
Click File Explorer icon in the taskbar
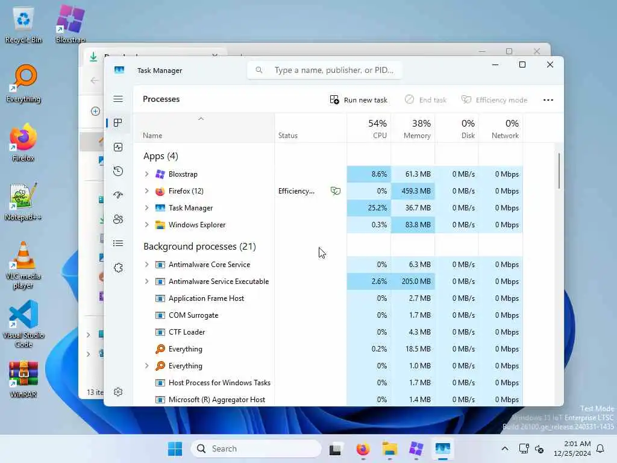coord(390,449)
